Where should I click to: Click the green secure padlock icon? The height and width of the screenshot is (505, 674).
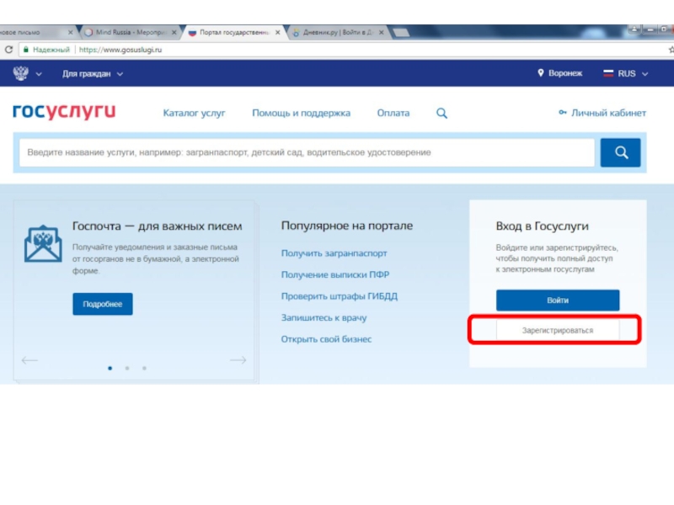[x=26, y=50]
